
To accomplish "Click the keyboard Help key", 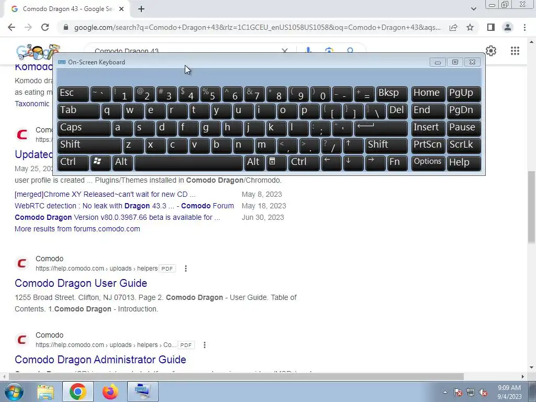I will point(464,163).
